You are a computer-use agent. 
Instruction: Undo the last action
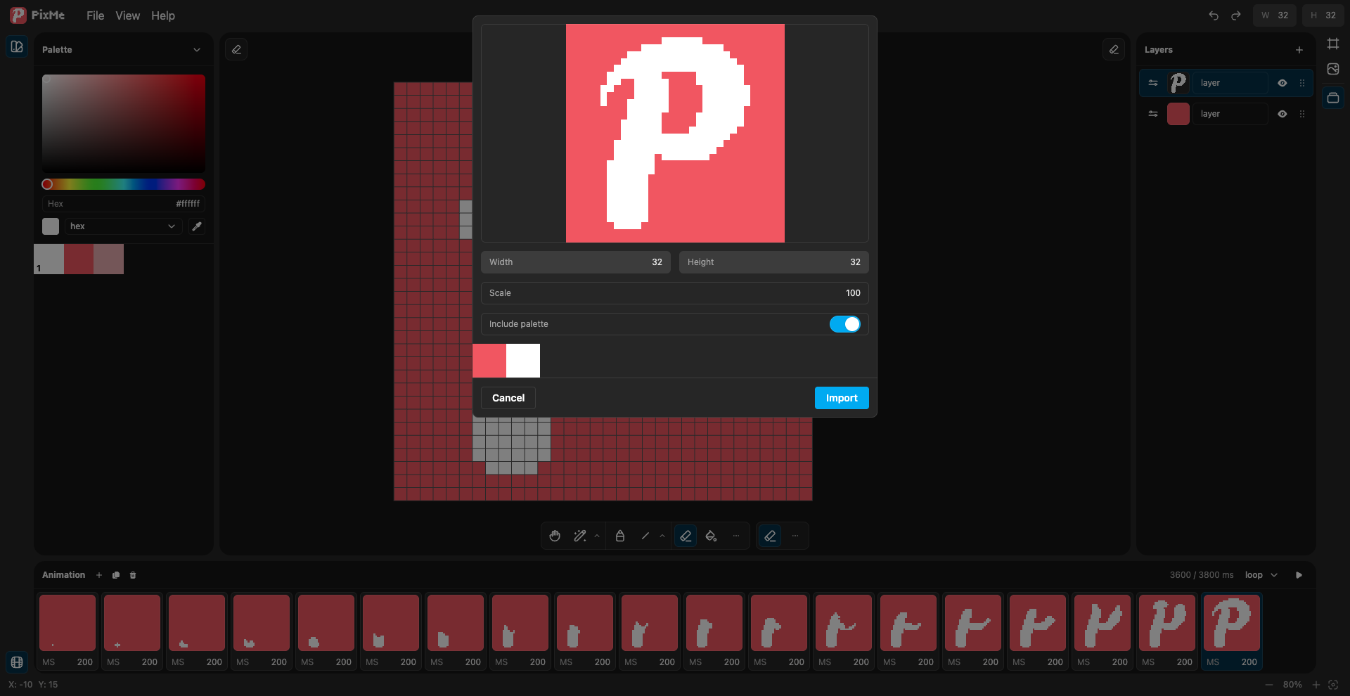pos(1214,15)
